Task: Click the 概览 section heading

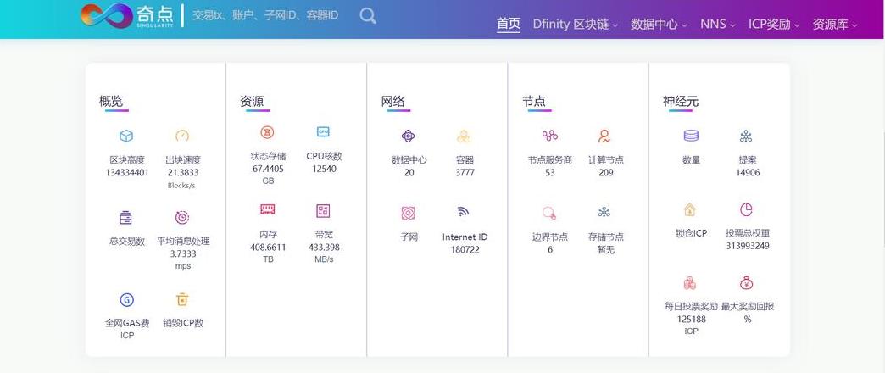Action: (110, 102)
